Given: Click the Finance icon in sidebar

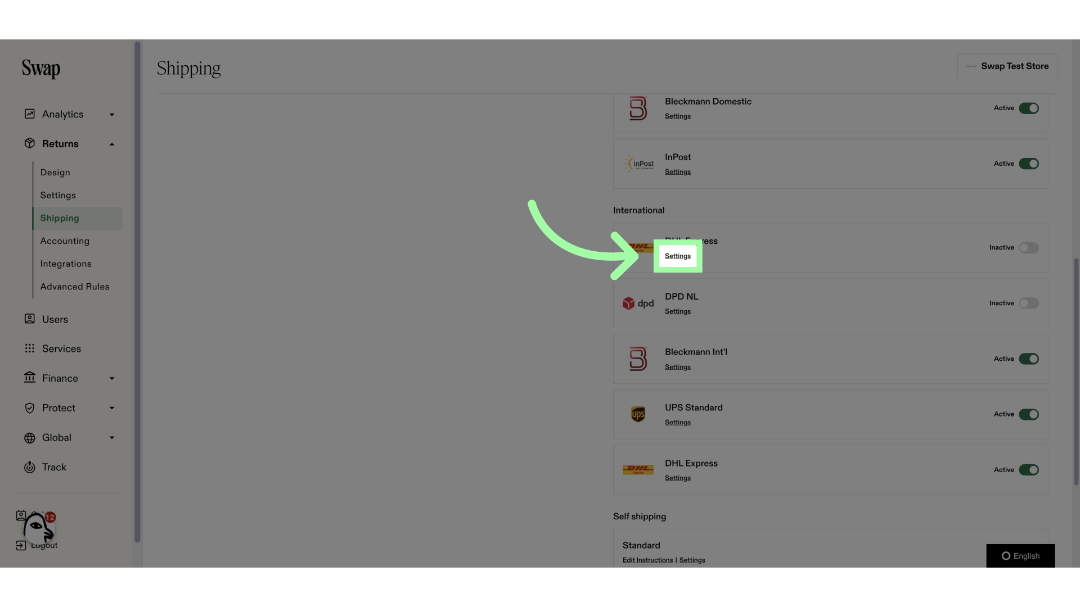Looking at the screenshot, I should pyautogui.click(x=29, y=378).
